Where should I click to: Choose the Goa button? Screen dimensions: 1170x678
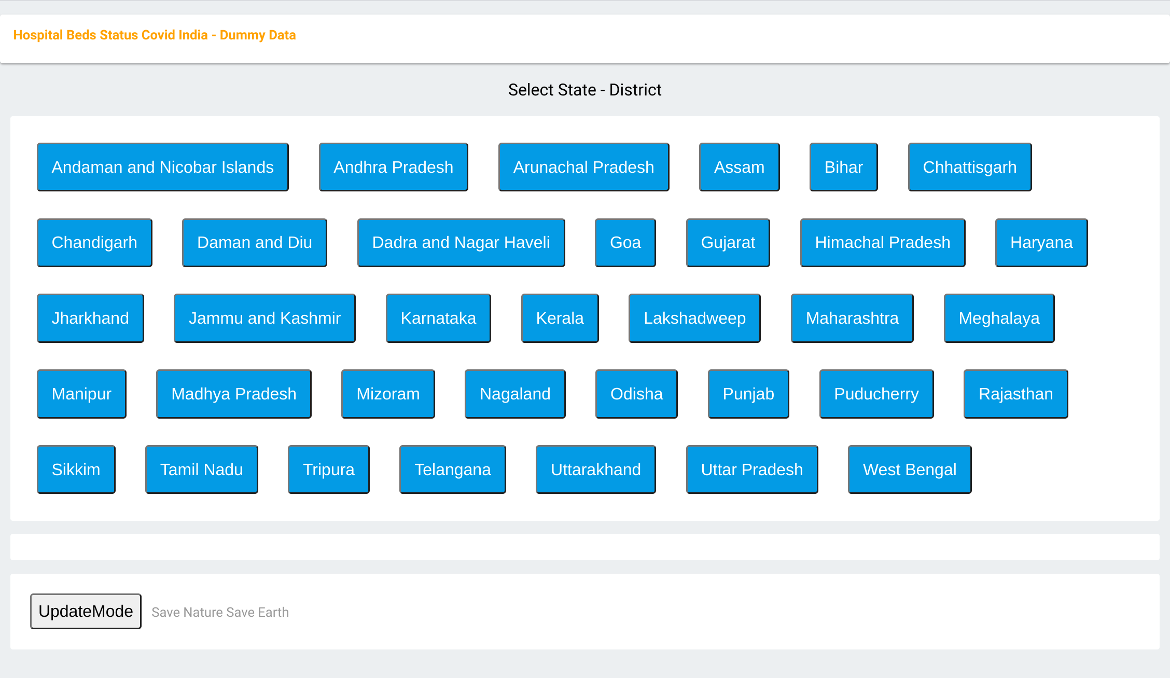pos(625,243)
